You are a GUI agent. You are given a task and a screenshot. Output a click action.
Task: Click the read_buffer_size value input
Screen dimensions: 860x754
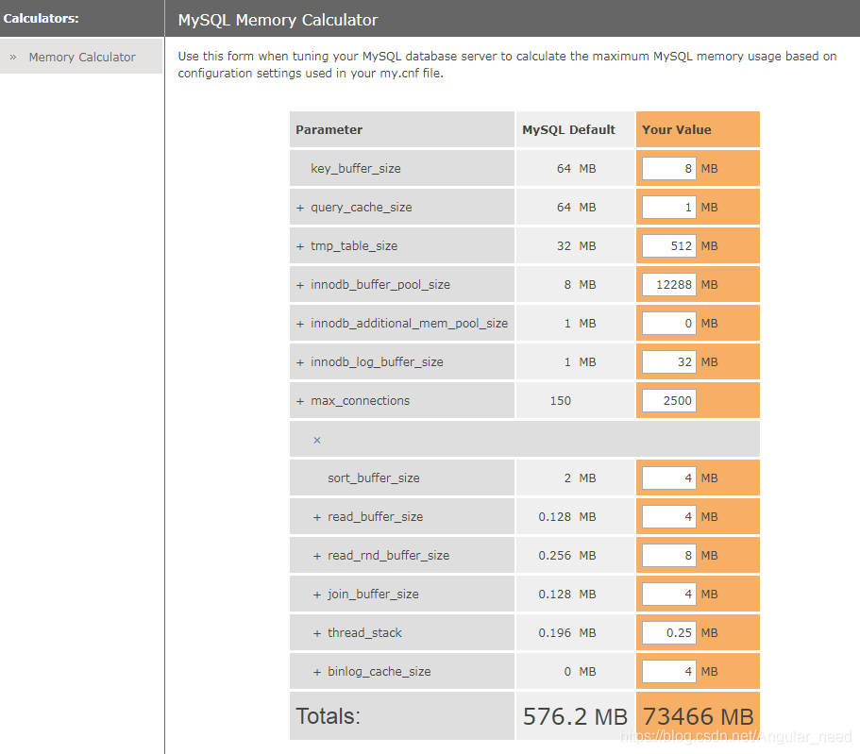click(x=668, y=516)
